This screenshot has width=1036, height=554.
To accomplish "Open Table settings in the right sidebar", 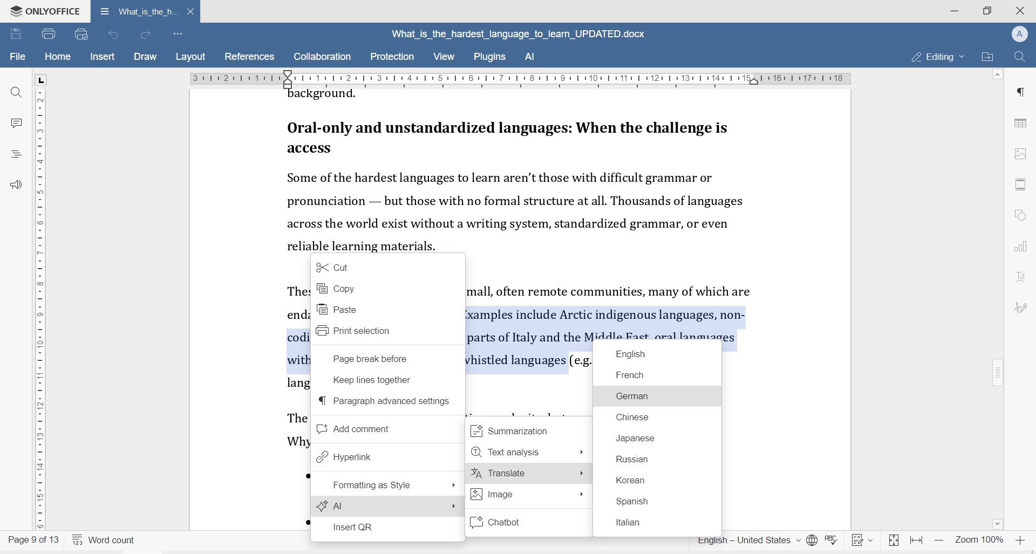I will tap(1021, 124).
